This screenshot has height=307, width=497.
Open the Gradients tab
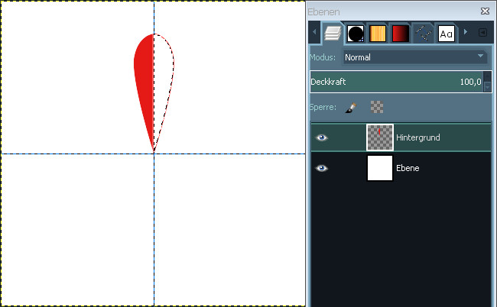tap(400, 33)
